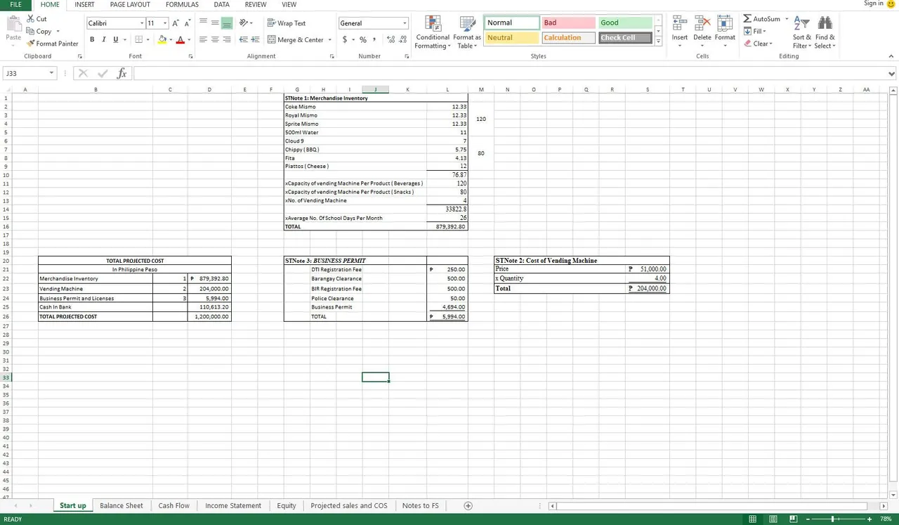
Task: Click the zoom slider handle
Action: [833, 519]
